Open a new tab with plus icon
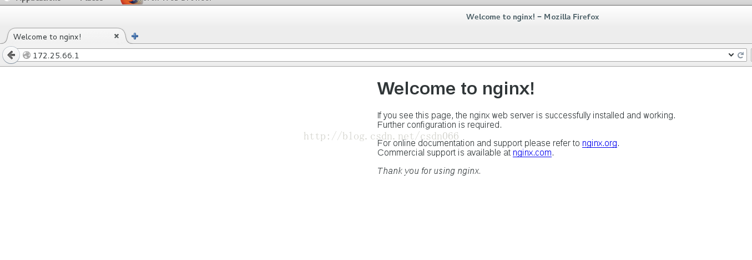Image resolution: width=752 pixels, height=260 pixels. pyautogui.click(x=135, y=36)
